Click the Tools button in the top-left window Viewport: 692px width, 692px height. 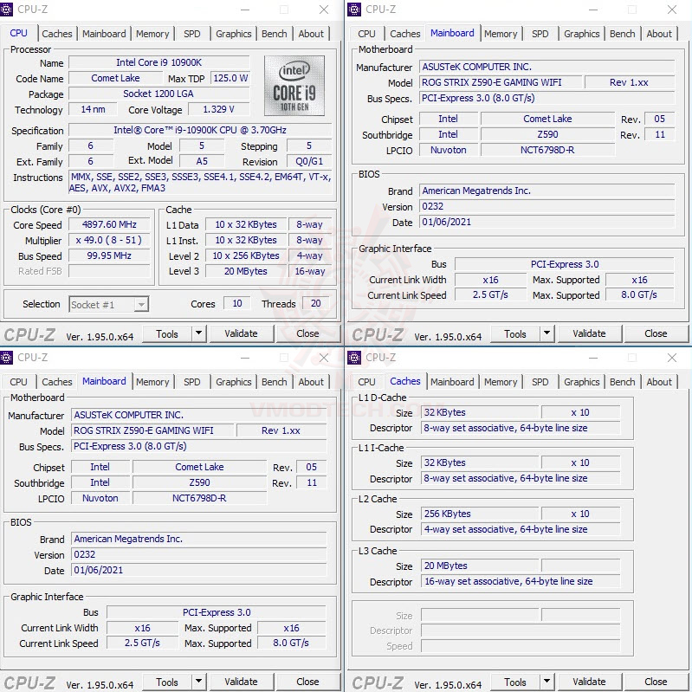[167, 333]
